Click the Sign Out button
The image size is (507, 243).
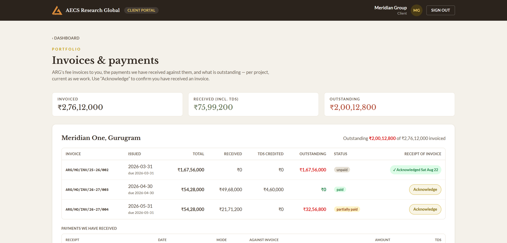tap(440, 10)
